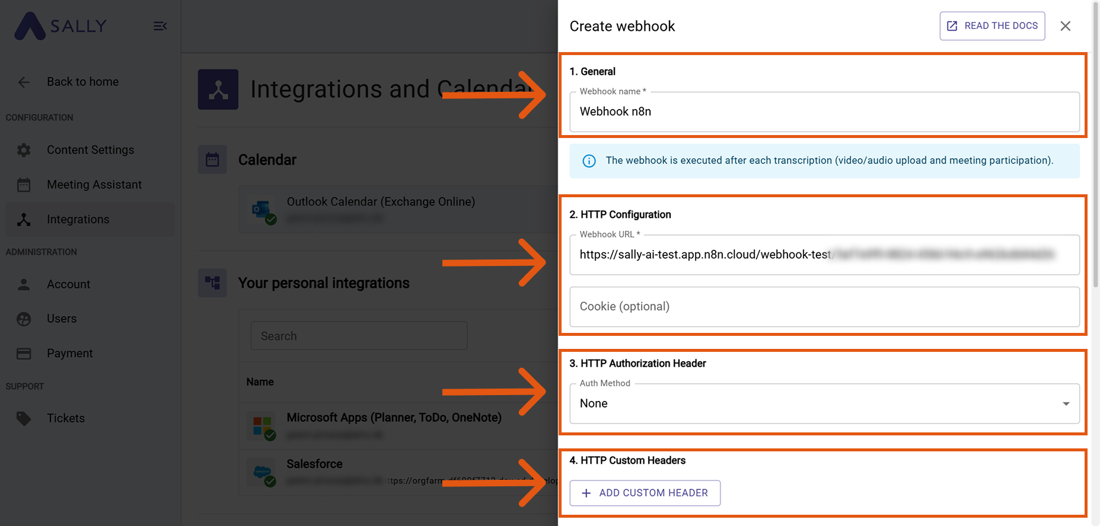This screenshot has height=526, width=1100.
Task: Click the Back to home arrow
Action: [24, 82]
